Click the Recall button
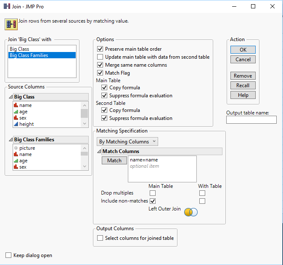Screen dimensions: 283x265 pos(243,86)
